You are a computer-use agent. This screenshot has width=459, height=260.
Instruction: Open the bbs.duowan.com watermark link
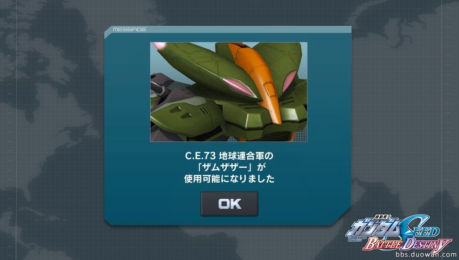(x=426, y=254)
